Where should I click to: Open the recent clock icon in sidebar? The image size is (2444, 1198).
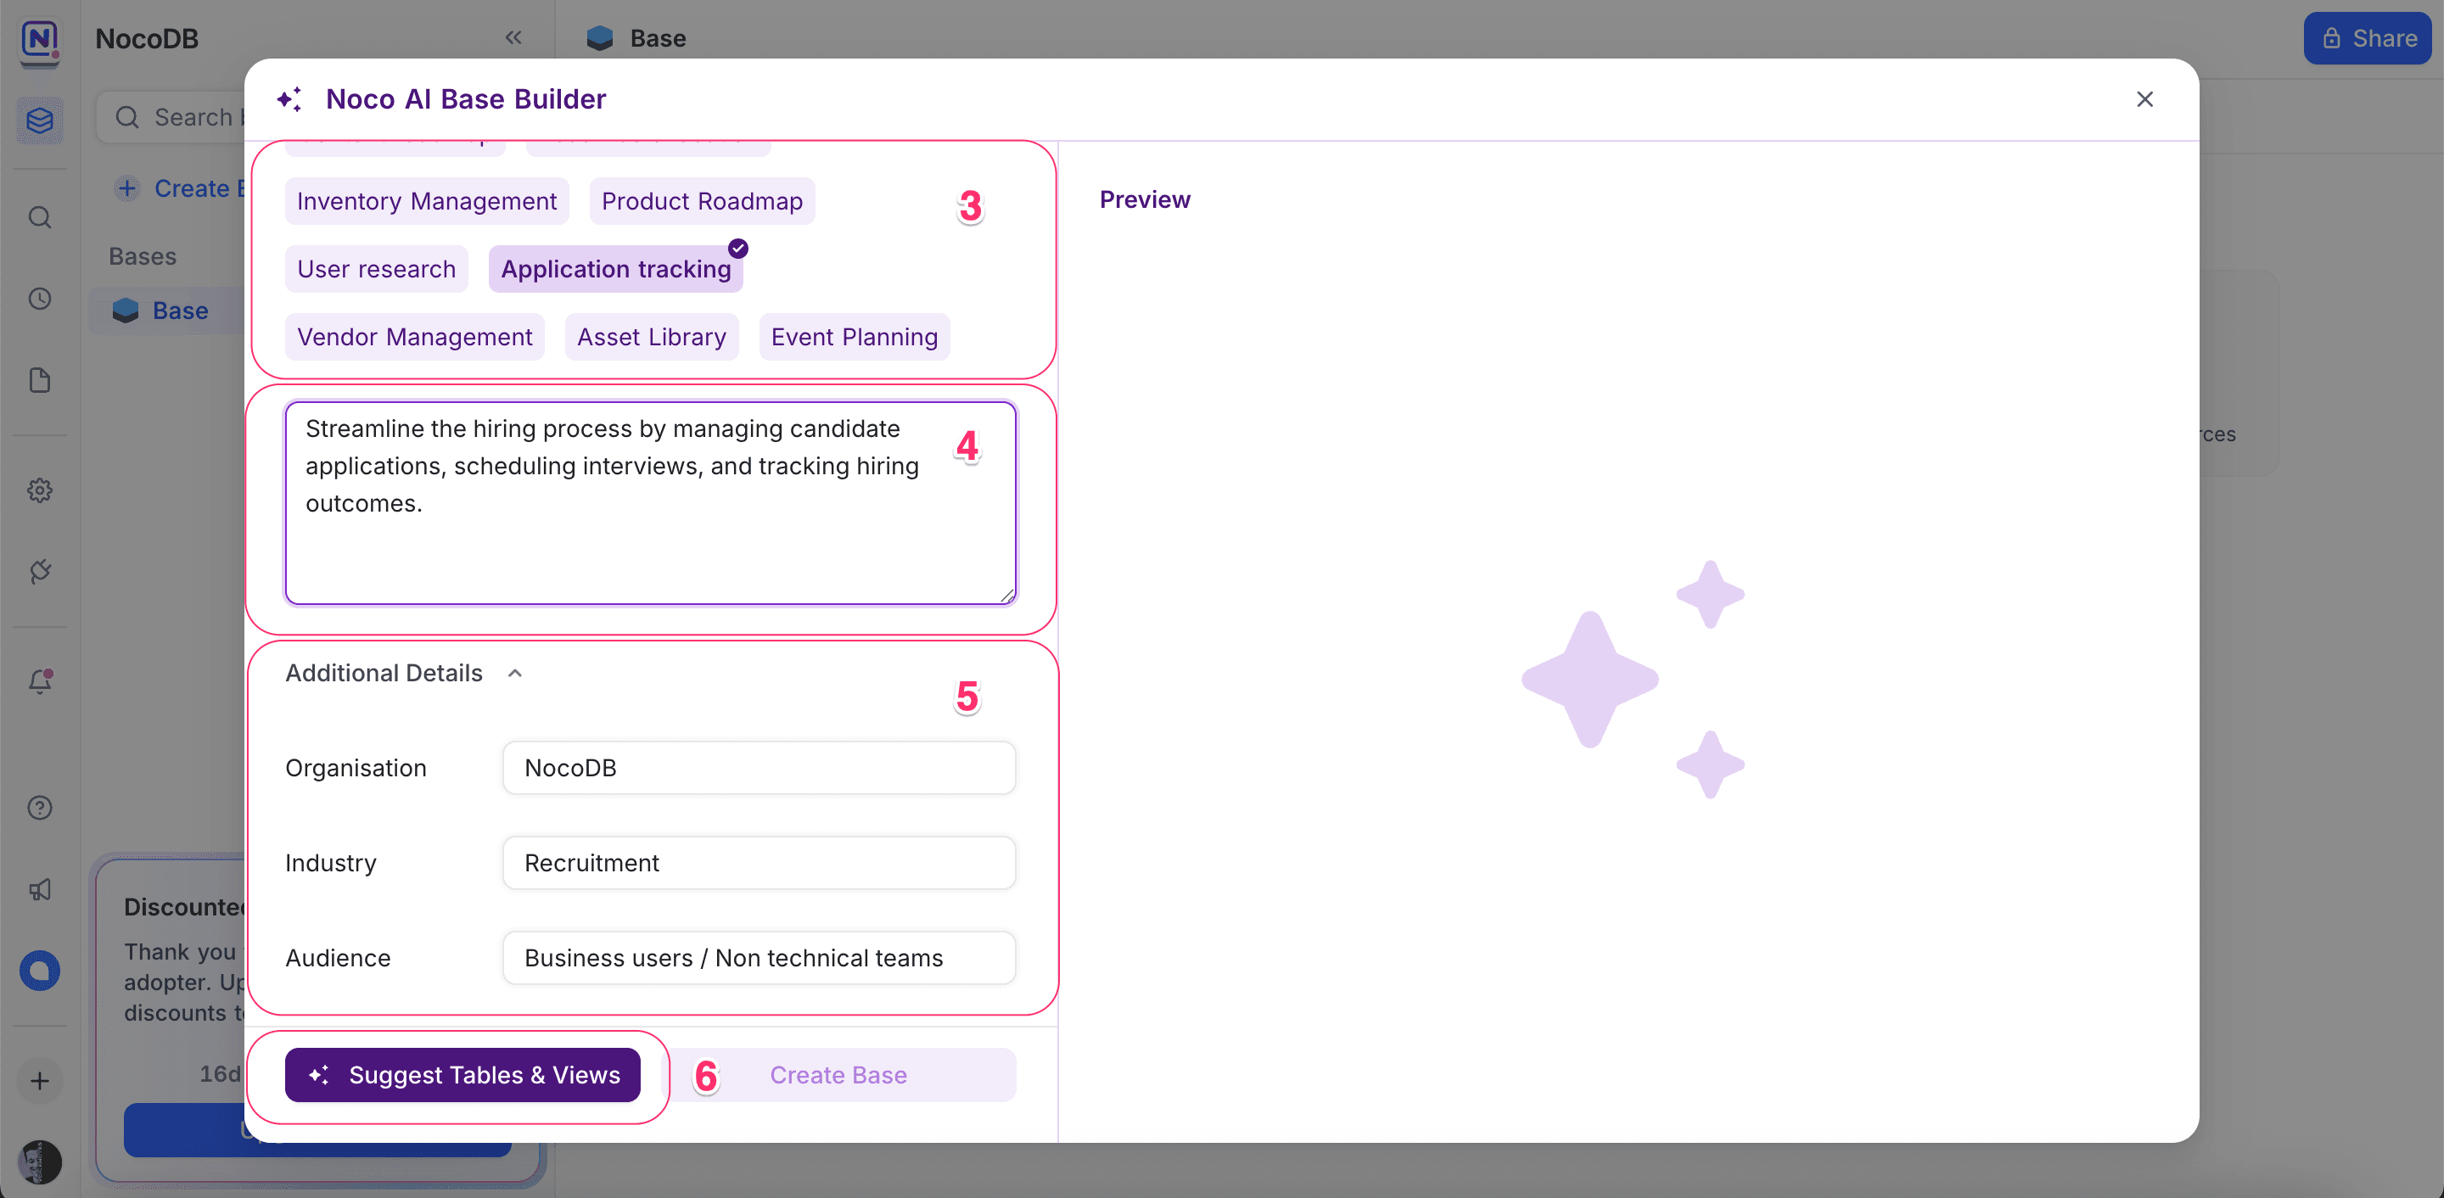[40, 299]
